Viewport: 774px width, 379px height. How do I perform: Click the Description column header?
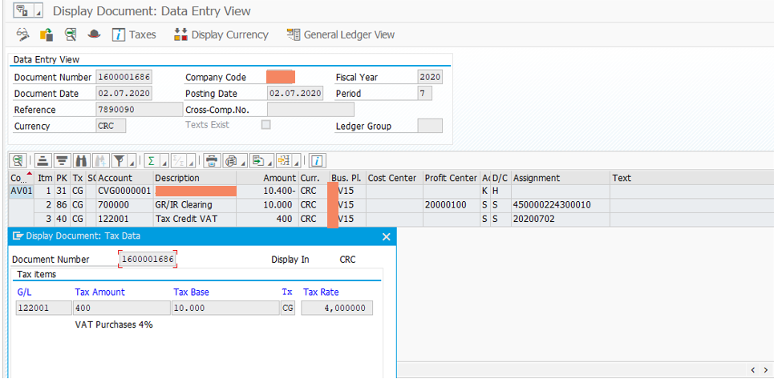(195, 178)
